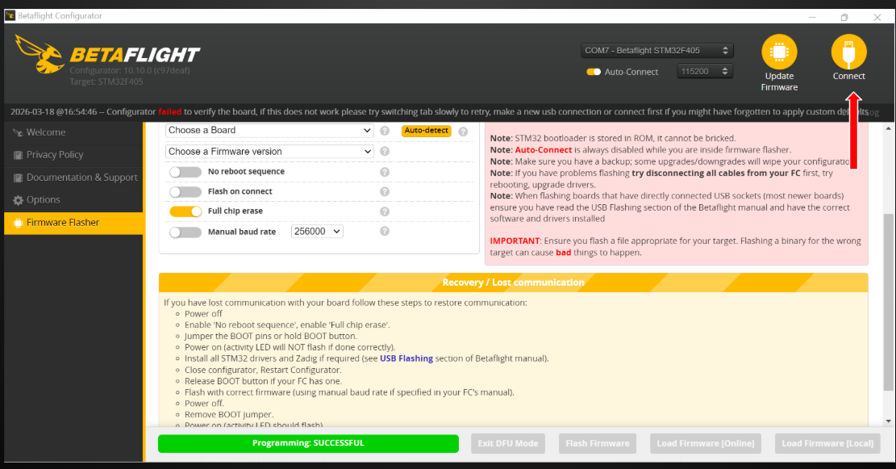Turn on Flash on connect switch

[185, 192]
